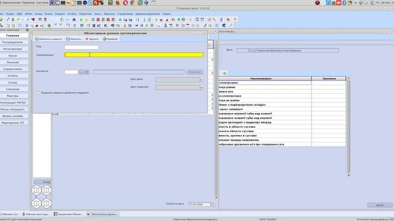Click the magnifier icon in the main toolbar
The height and width of the screenshot is (221, 394).
point(214,19)
